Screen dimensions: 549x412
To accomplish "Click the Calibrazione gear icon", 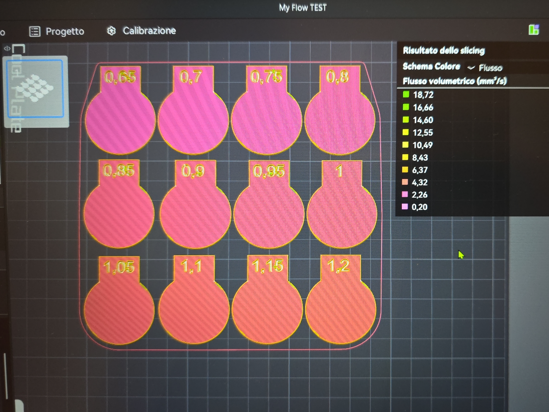I will (x=111, y=31).
